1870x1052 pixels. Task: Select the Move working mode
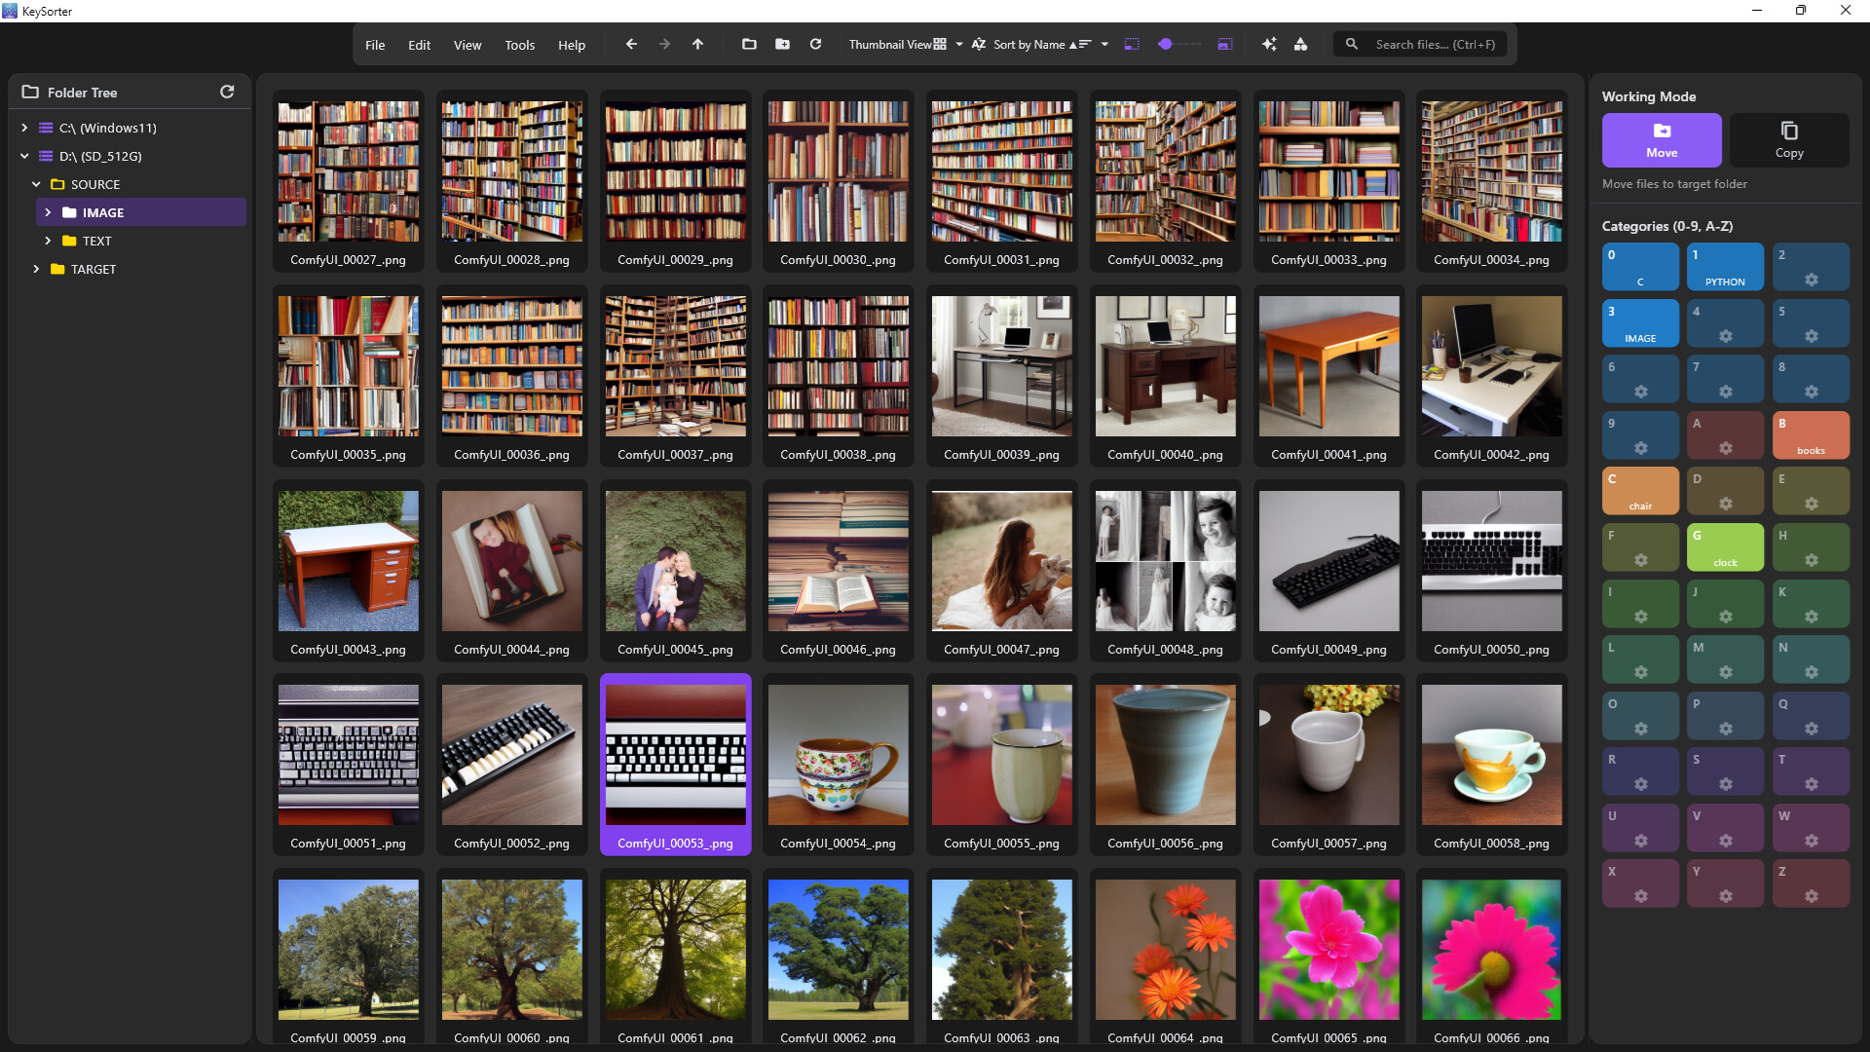pyautogui.click(x=1662, y=140)
